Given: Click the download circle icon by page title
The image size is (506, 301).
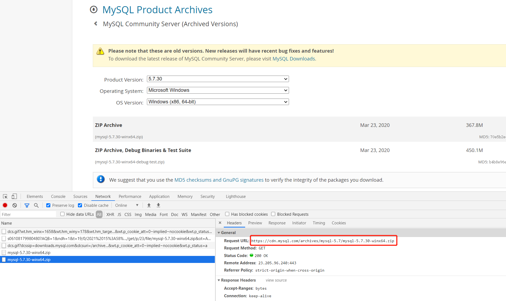Looking at the screenshot, I should point(94,9).
